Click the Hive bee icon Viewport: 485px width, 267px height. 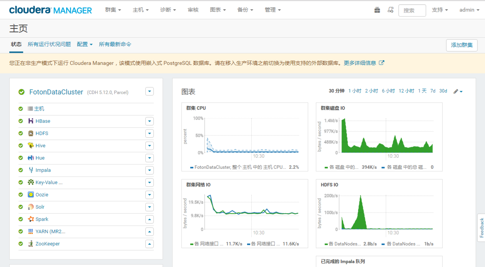tap(31, 146)
